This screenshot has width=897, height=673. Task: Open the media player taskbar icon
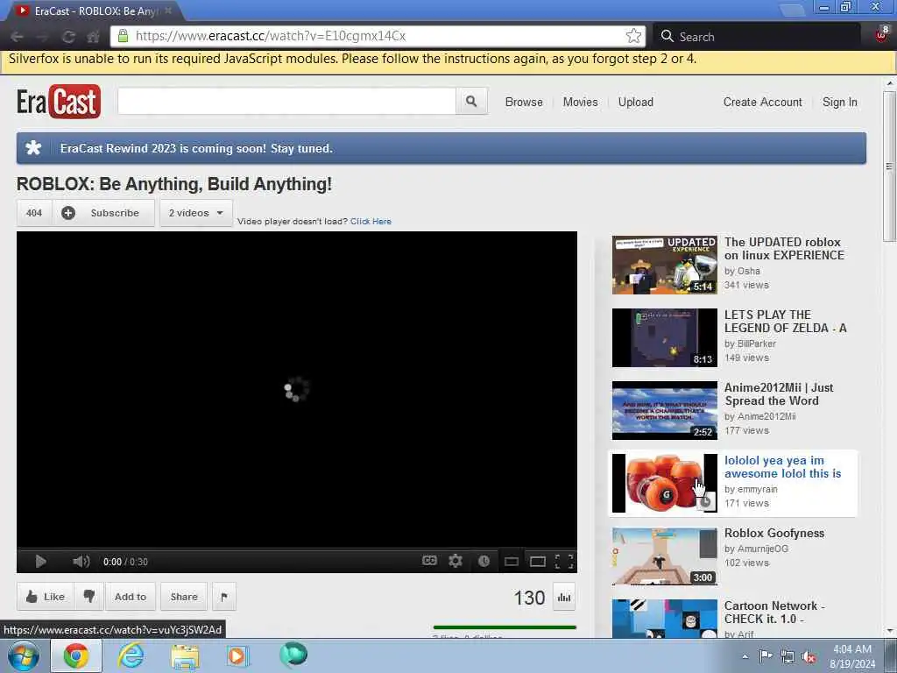[x=237, y=655]
